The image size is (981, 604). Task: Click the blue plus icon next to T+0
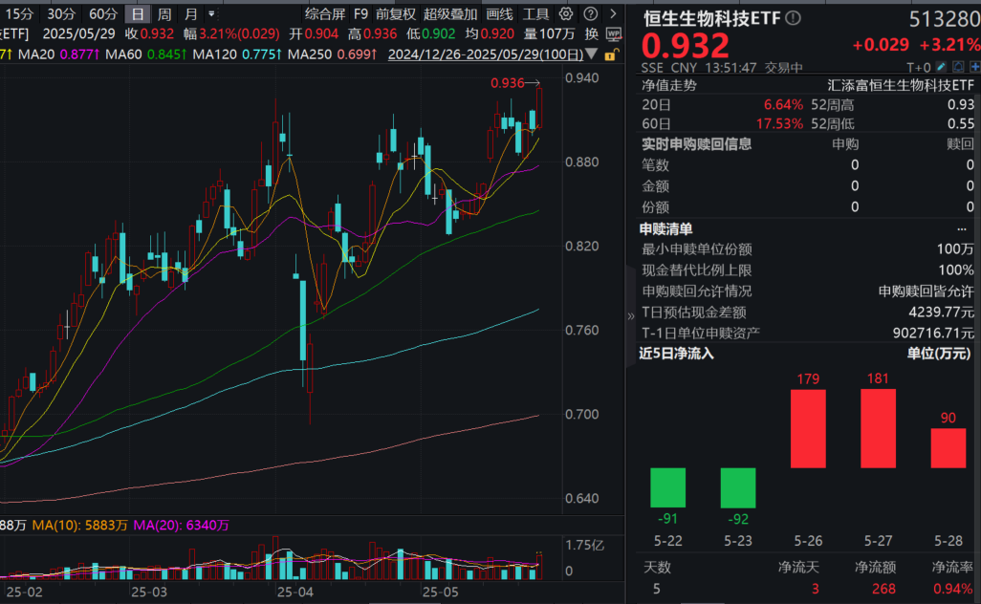976,66
